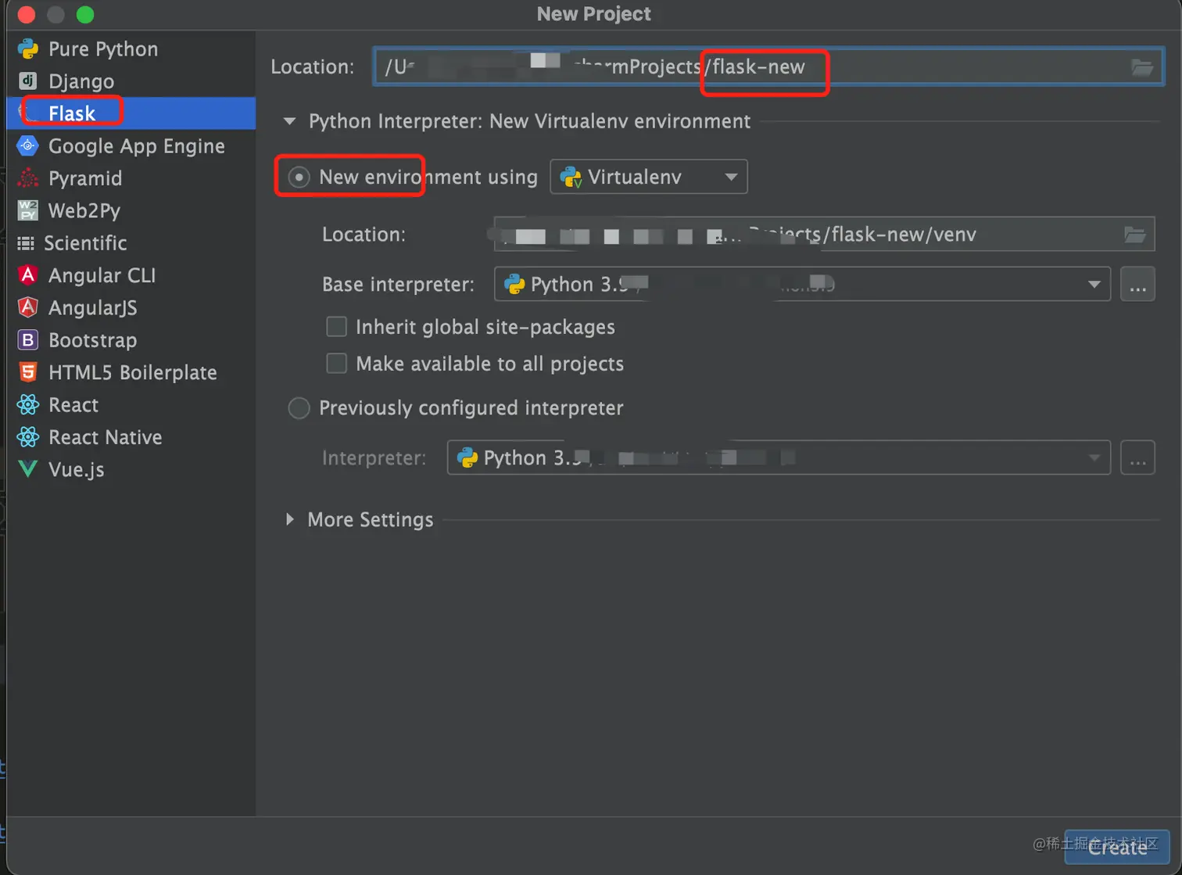This screenshot has height=875, width=1182.
Task: Click the Create button
Action: [x=1117, y=847]
